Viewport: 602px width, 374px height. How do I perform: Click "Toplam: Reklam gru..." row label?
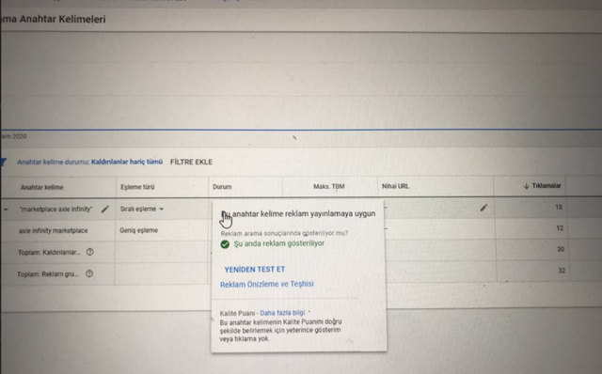[x=48, y=273]
